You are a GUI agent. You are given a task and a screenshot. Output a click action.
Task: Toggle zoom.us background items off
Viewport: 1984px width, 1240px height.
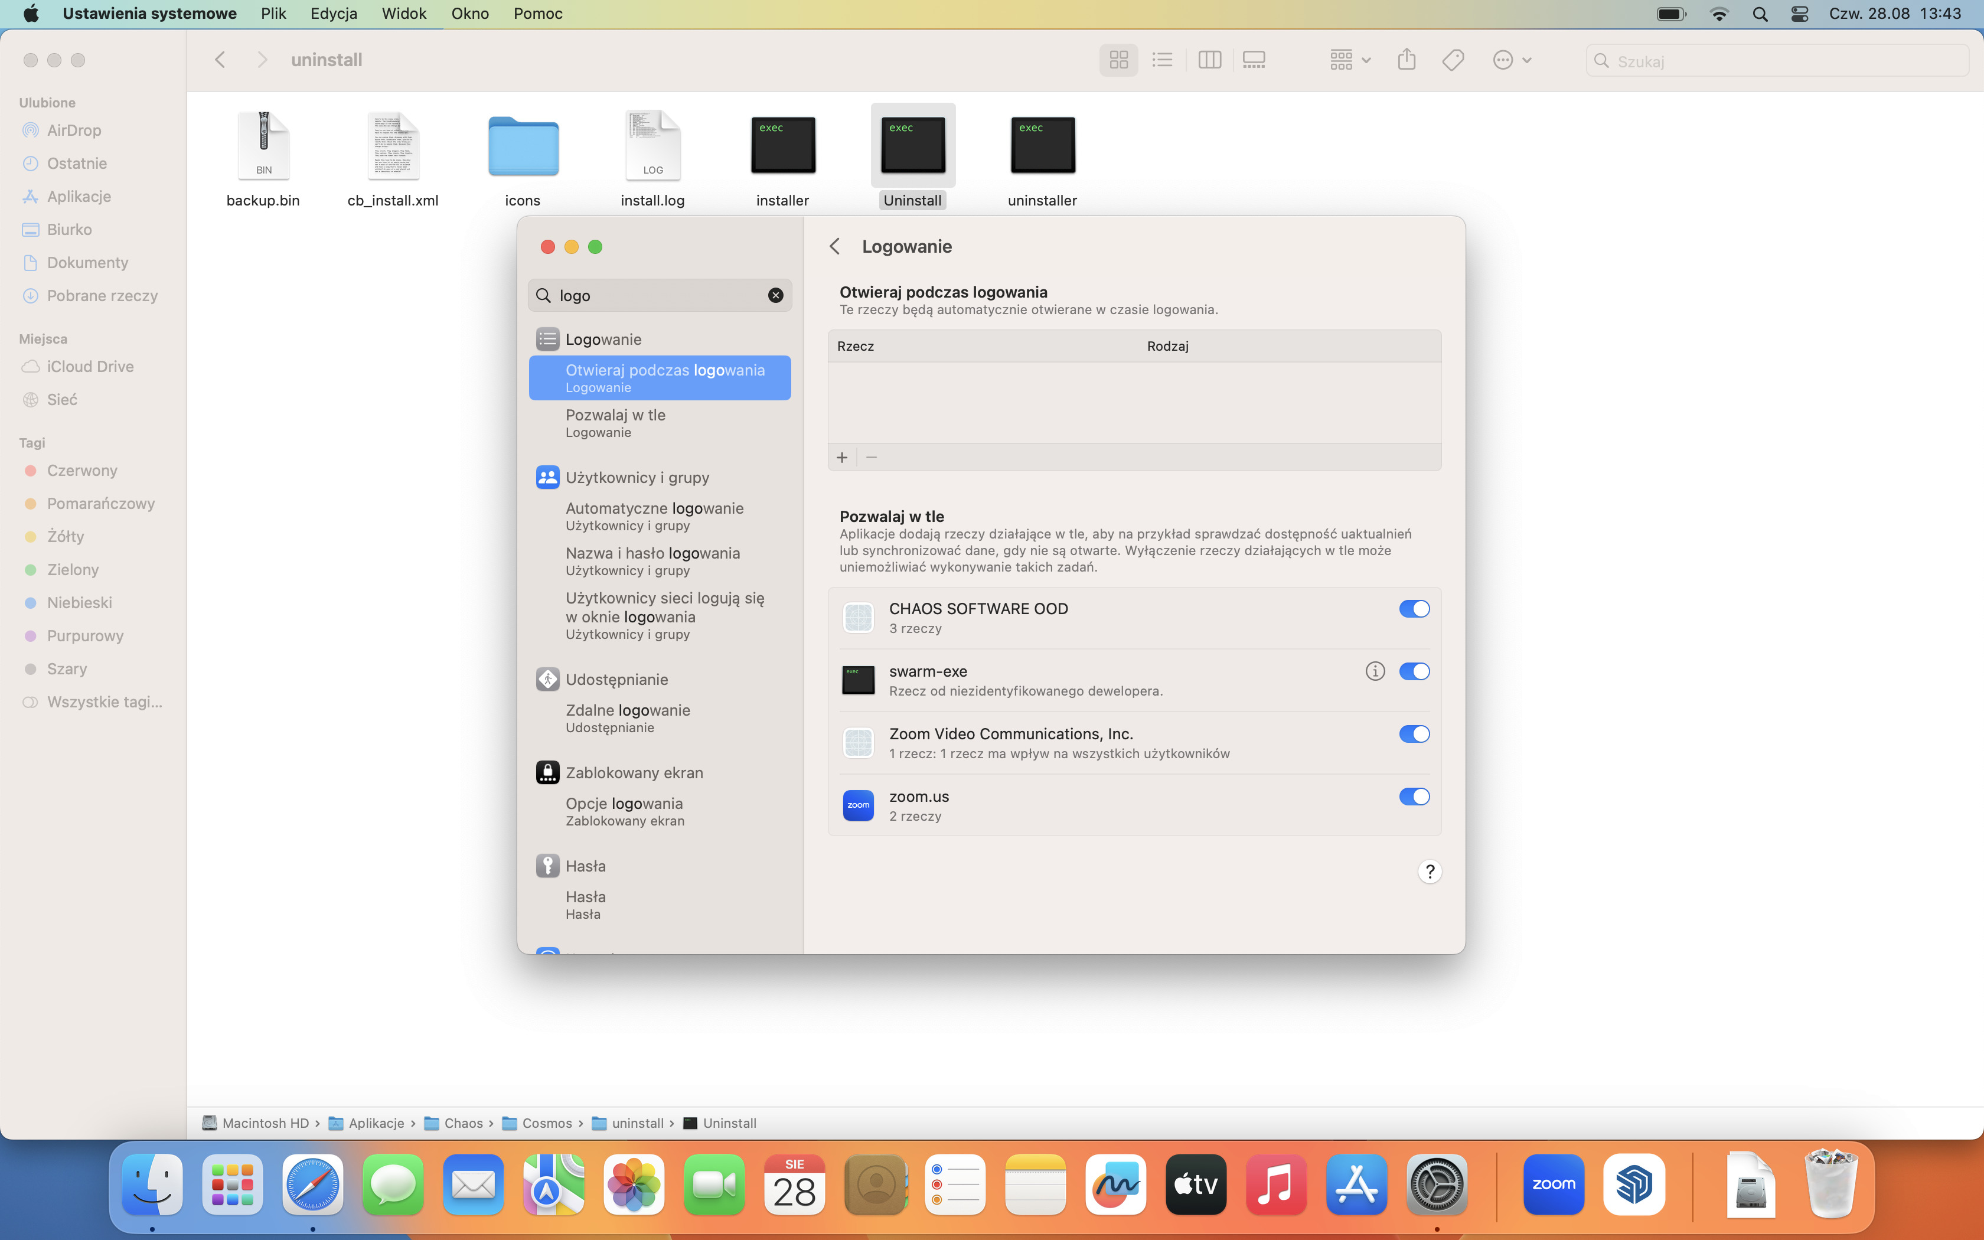[1414, 797]
